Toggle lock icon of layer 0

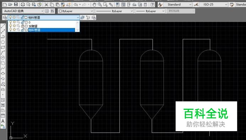click(x=22, y=22)
